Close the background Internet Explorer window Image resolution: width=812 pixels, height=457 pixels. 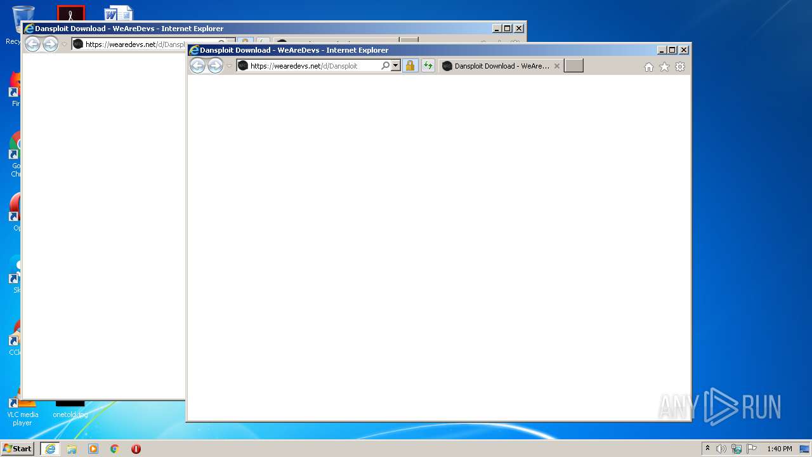[x=519, y=29]
